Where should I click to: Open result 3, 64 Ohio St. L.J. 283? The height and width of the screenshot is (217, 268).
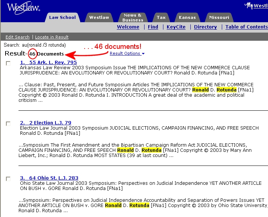point(49,178)
